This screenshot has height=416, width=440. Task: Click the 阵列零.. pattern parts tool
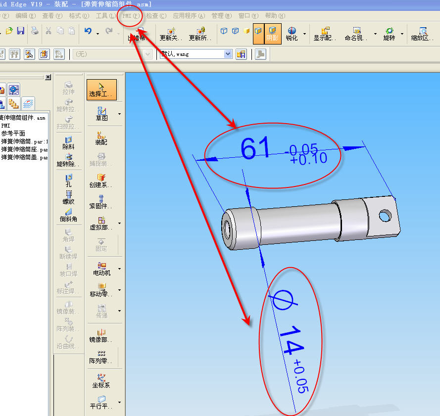[x=101, y=357]
